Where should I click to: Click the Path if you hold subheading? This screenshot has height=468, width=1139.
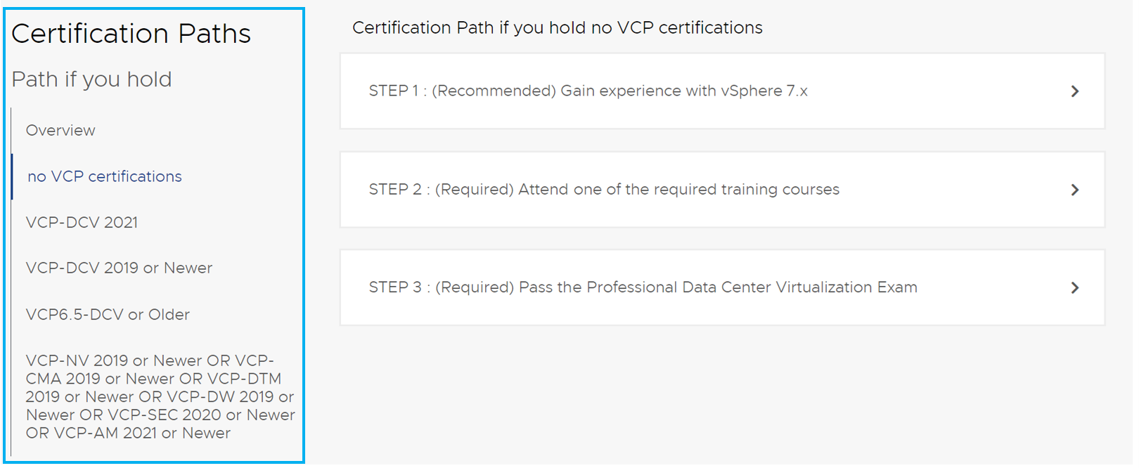tap(91, 79)
